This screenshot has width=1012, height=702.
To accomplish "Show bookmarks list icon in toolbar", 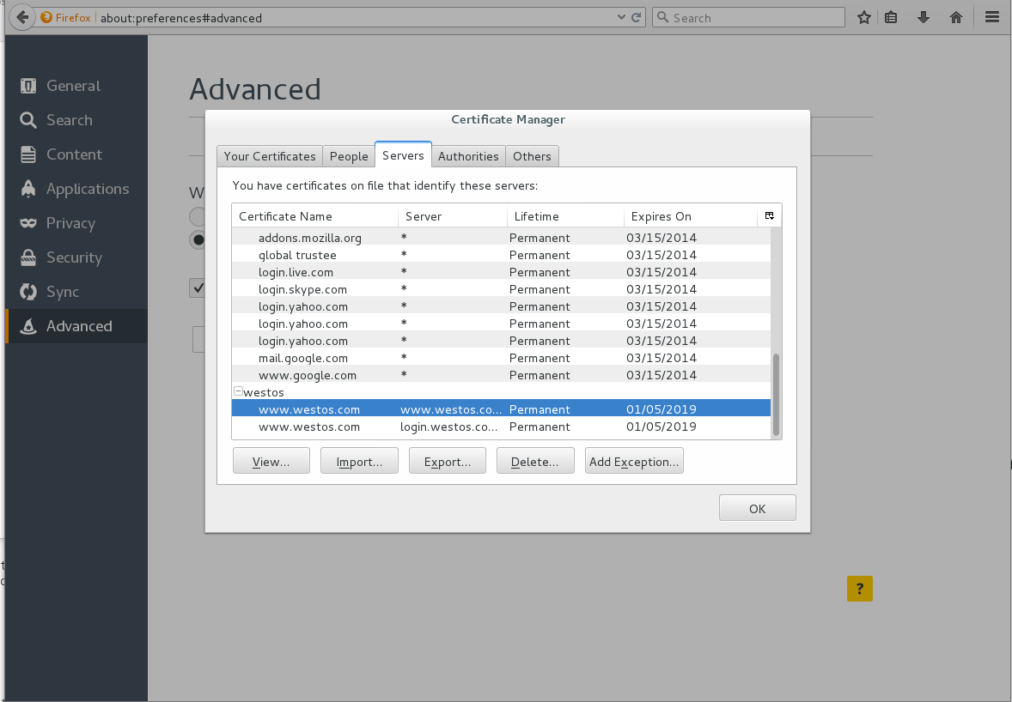I will tap(892, 17).
